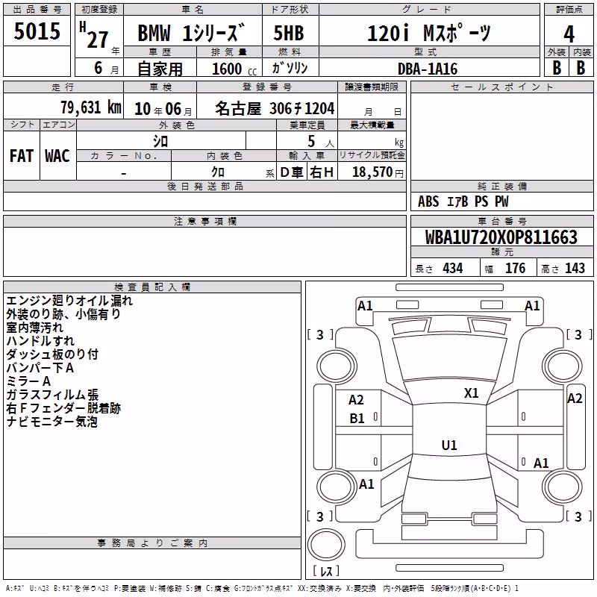Click the A2 mark beside the right side sill
Screen dimensions: 597x597
(x=575, y=398)
